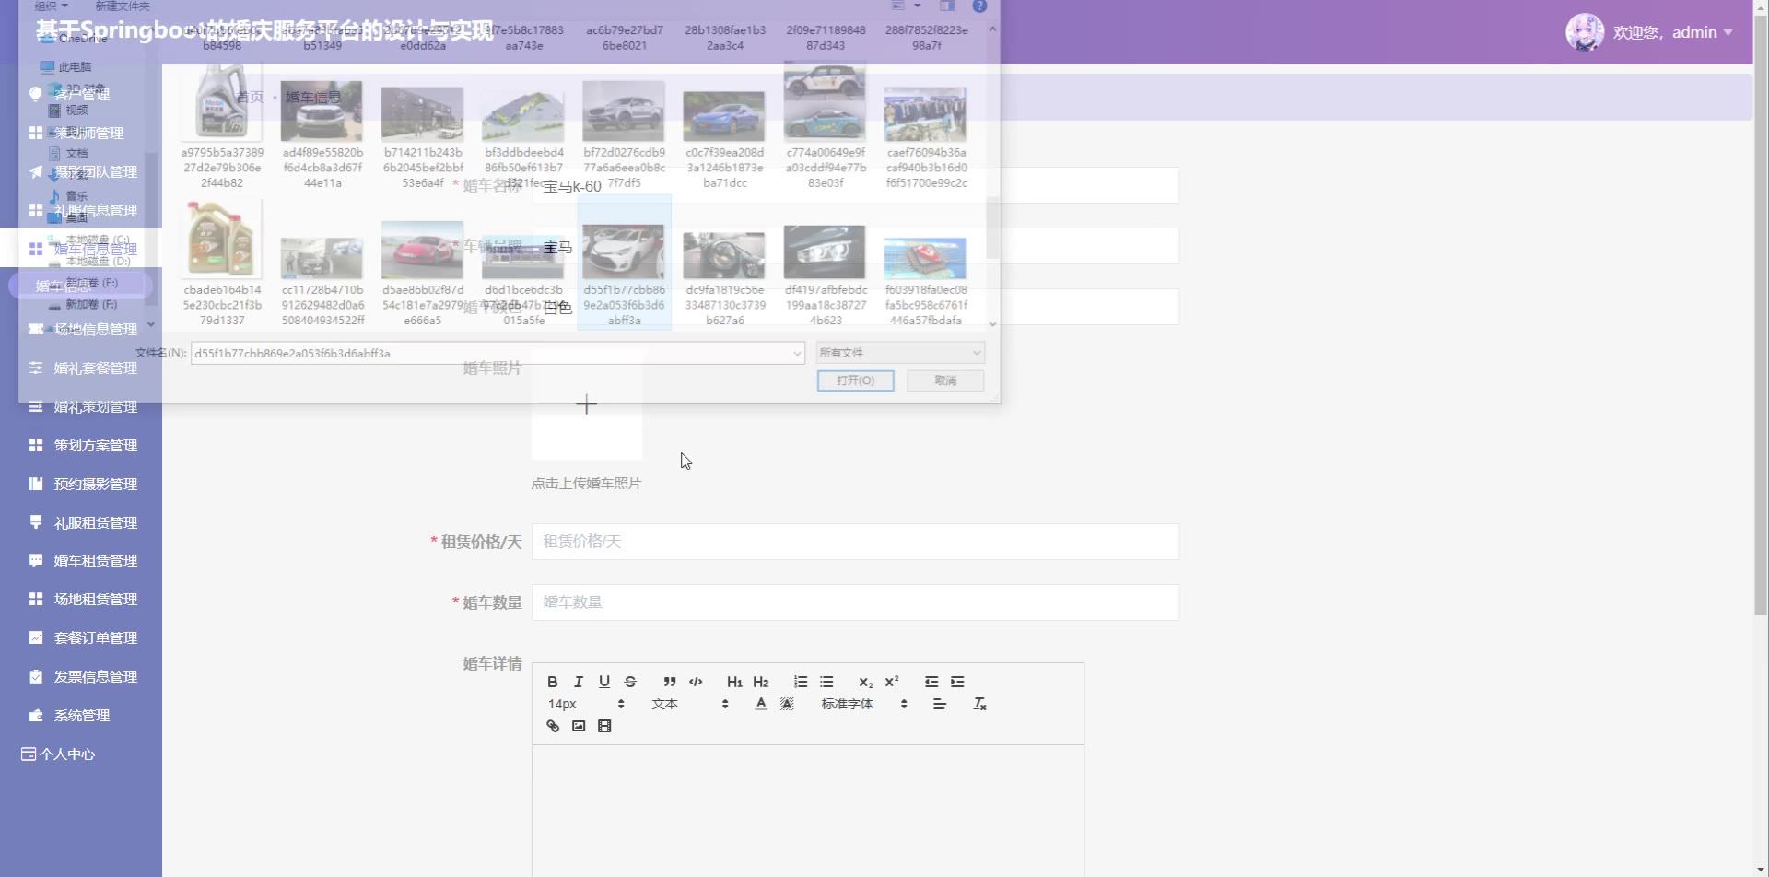The width and height of the screenshot is (1769, 877).
Task: Toggle italic formatting in the editor
Action: click(x=578, y=682)
